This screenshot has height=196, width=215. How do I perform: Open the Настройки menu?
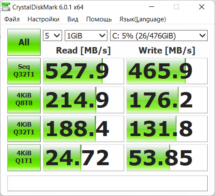(x=44, y=19)
